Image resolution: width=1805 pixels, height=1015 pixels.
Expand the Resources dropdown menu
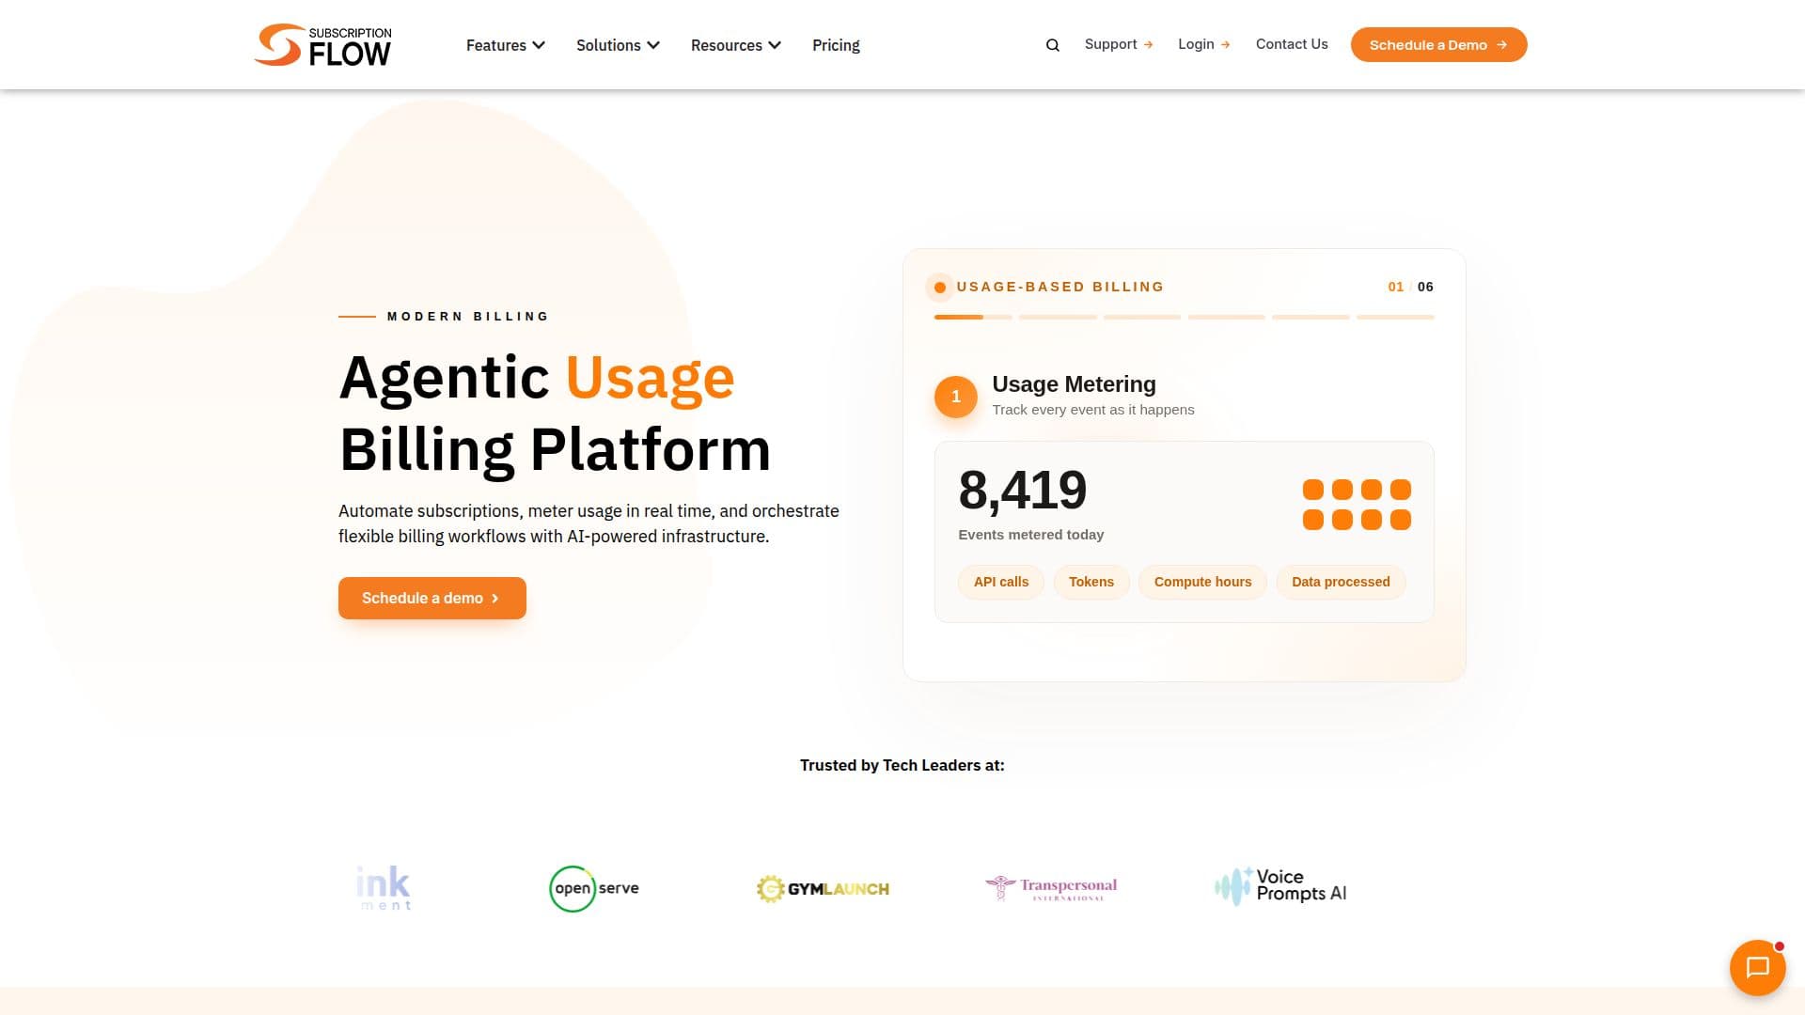(x=736, y=45)
